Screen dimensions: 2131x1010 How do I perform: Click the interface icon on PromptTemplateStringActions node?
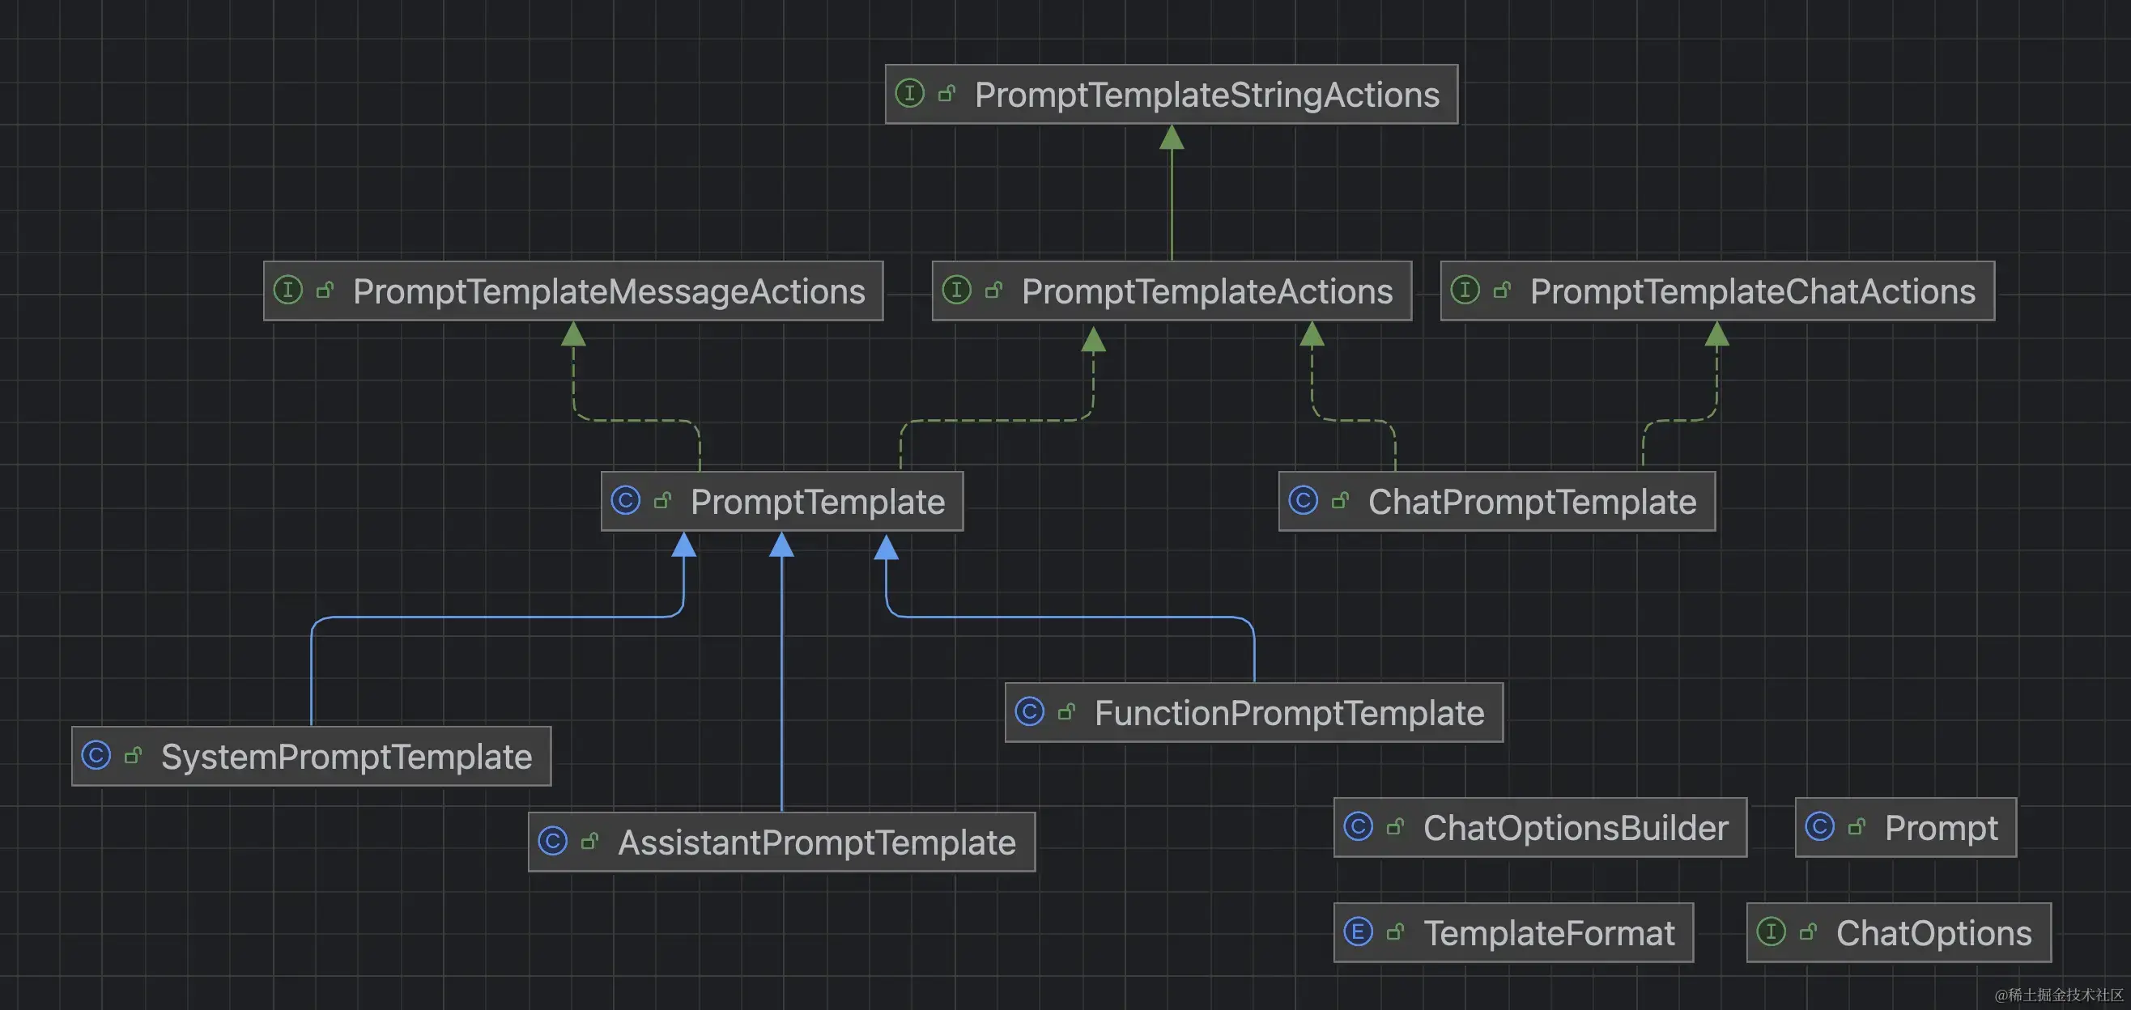pos(909,92)
